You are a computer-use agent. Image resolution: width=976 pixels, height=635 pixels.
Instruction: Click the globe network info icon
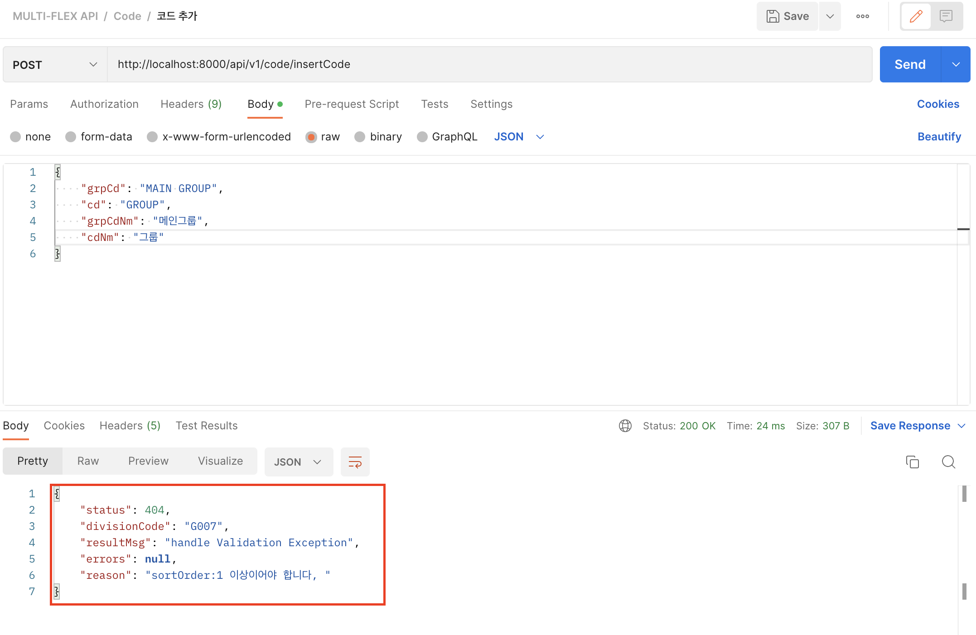625,426
